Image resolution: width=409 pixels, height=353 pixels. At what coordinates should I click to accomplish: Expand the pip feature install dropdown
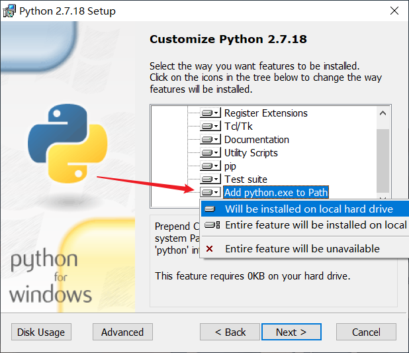[x=210, y=166]
